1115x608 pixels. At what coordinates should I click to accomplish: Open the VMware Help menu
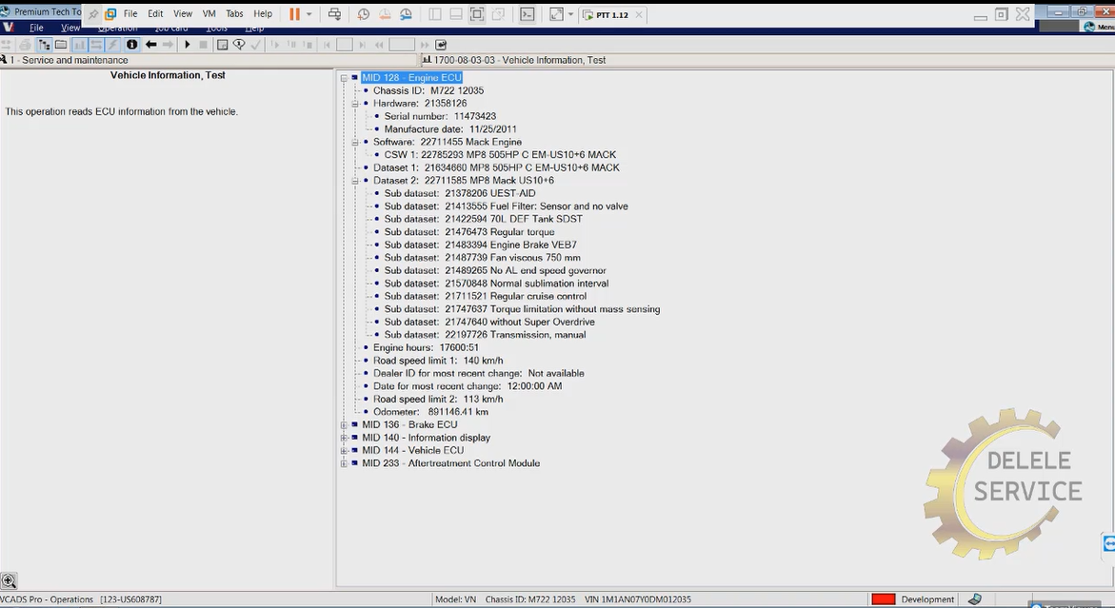click(263, 13)
